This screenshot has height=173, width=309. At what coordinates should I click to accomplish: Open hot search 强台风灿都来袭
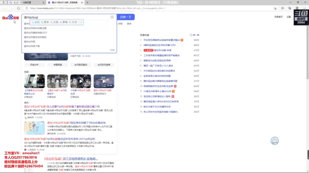point(163,50)
